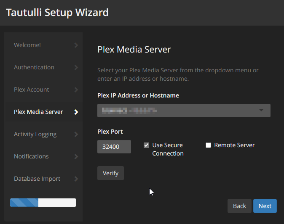
Task: Click the chevron beside Welcome!
Action: pyautogui.click(x=76, y=45)
